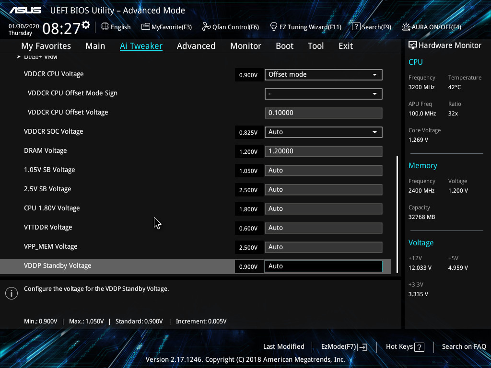
Task: Switch to the Main tab
Action: (95, 46)
